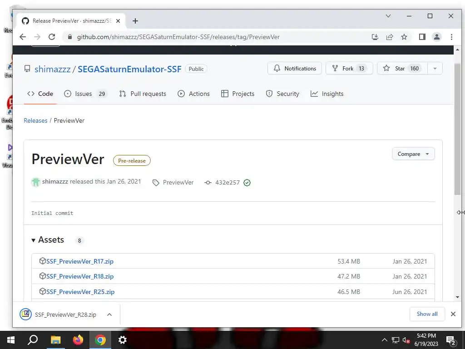Click the shimazzz avatar image
The image size is (465, 349).
pyautogui.click(x=36, y=182)
